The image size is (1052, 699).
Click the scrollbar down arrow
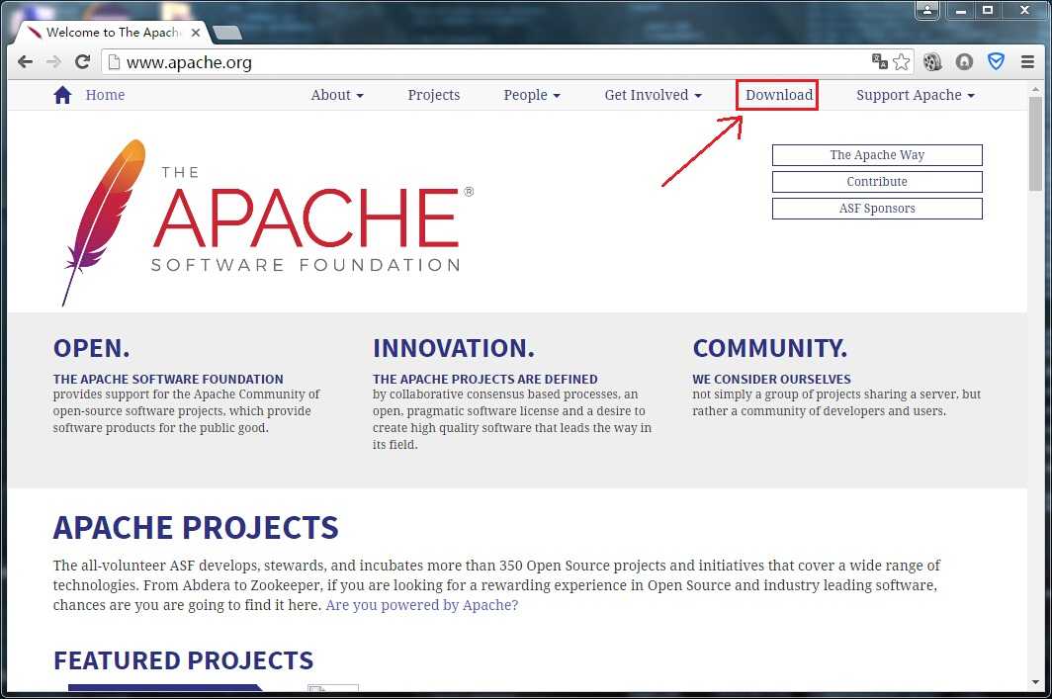(x=1036, y=682)
